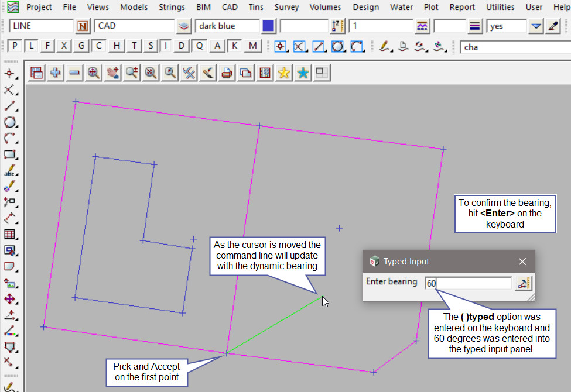Click the Enter bearing input field
Image resolution: width=571 pixels, height=392 pixels.
(x=469, y=284)
